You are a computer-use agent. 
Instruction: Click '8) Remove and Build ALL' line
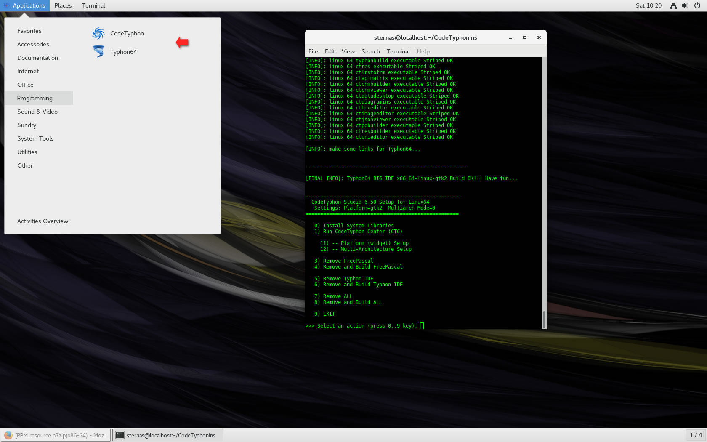348,302
